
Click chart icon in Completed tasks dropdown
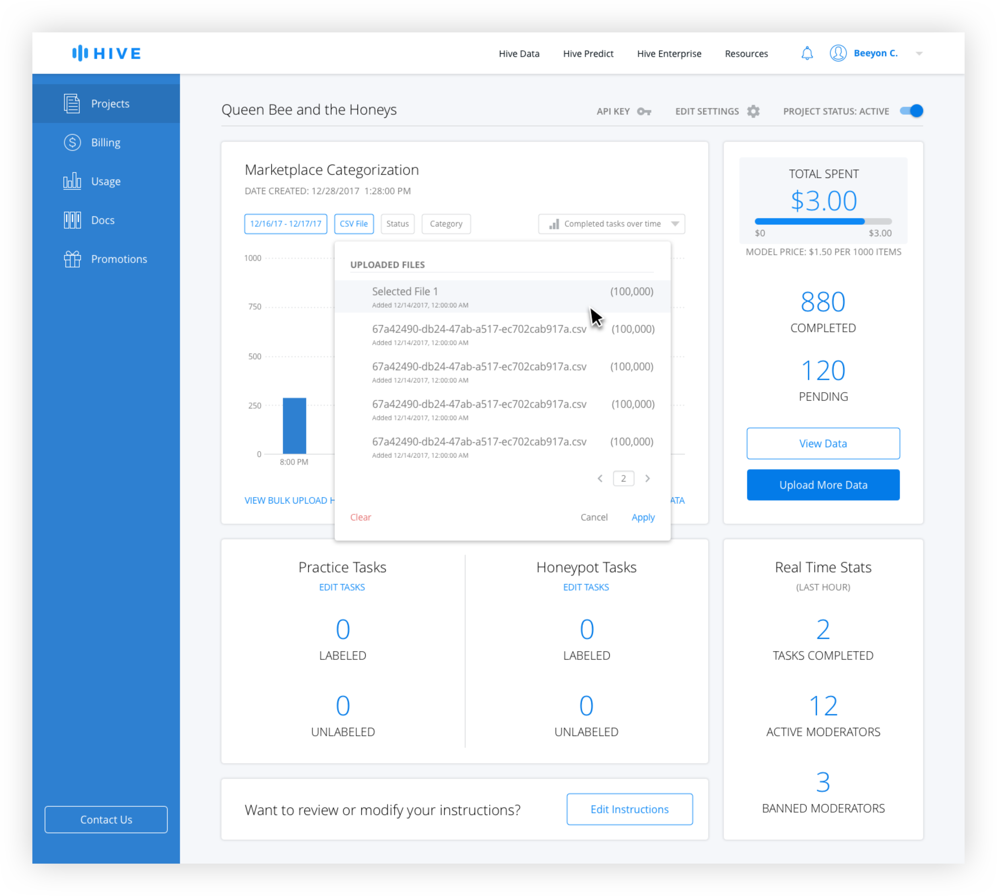pos(554,224)
